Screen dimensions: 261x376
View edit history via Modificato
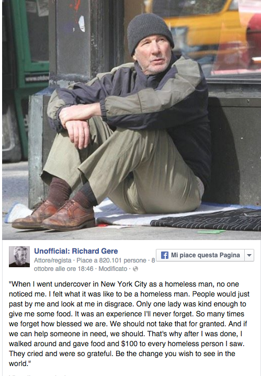(113, 269)
